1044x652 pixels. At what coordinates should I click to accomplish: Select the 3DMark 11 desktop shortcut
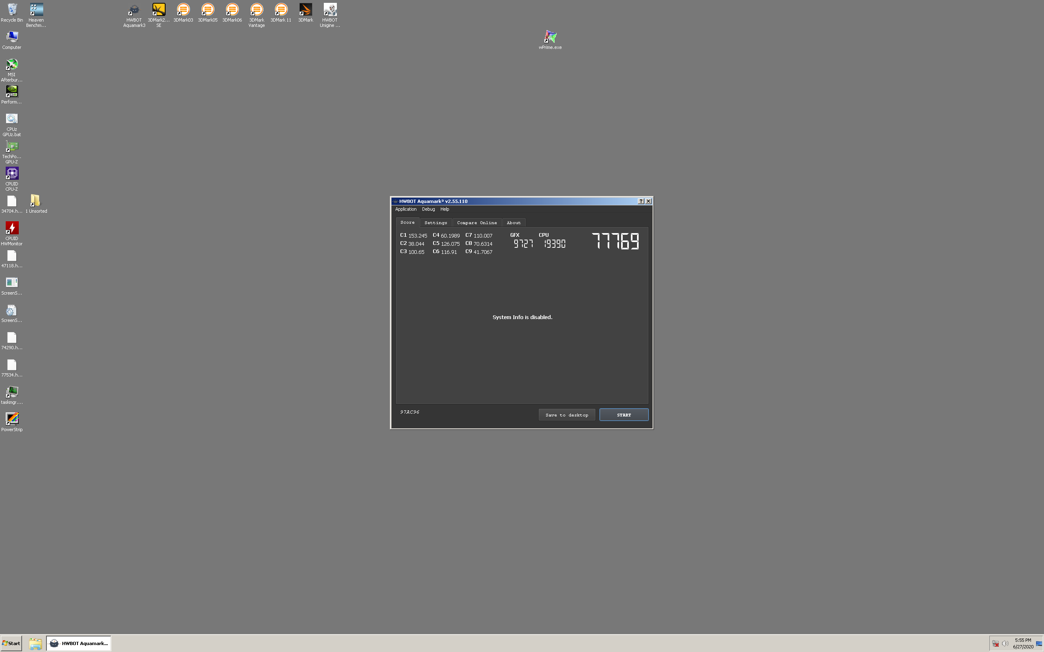coord(281,13)
